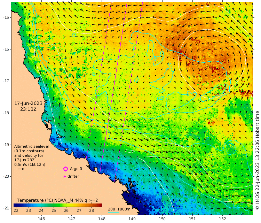
Task: Click the 26 value on temperature scale
Action: 66,210
